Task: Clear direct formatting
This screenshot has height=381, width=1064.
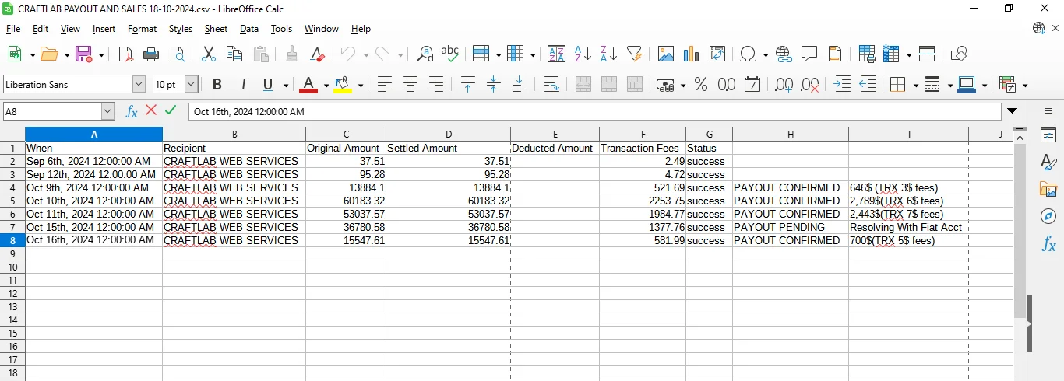Action: (317, 54)
